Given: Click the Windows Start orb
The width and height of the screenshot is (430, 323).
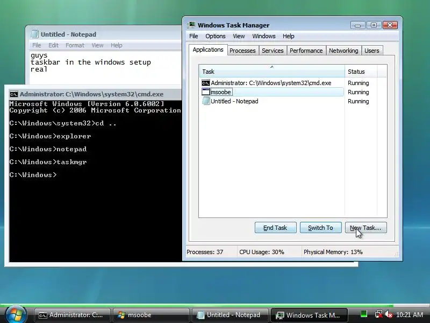Looking at the screenshot, I should coord(16,314).
